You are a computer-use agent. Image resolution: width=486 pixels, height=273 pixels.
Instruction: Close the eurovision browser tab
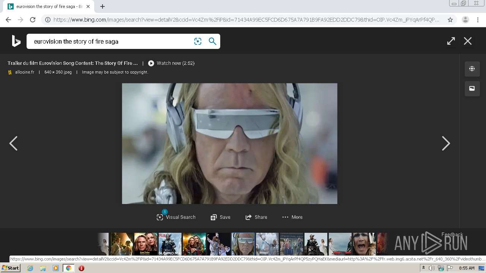coord(88,6)
